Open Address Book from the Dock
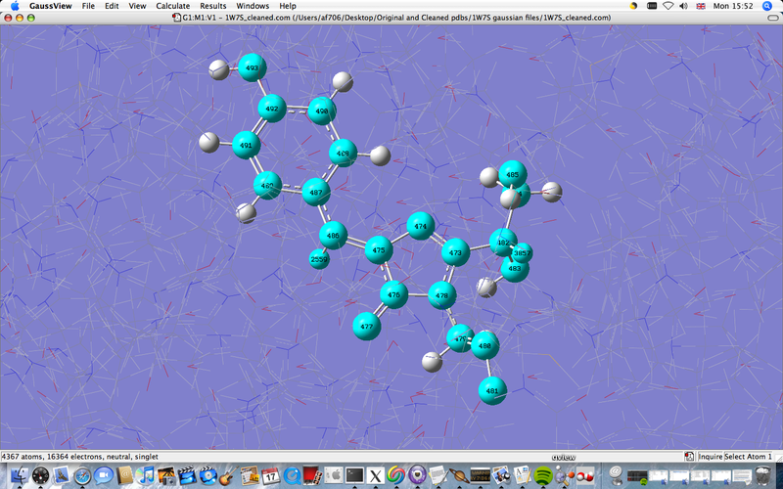The width and height of the screenshot is (783, 489). coord(124,475)
